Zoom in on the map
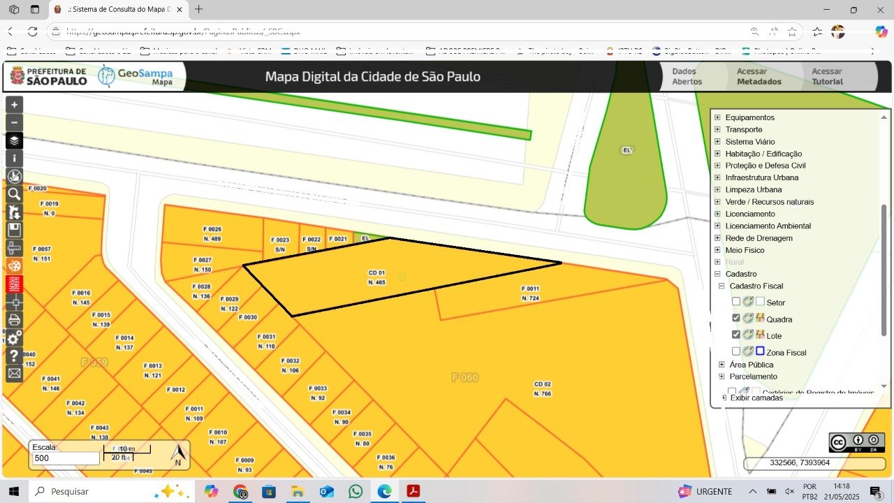The height and width of the screenshot is (503, 894). (x=14, y=105)
